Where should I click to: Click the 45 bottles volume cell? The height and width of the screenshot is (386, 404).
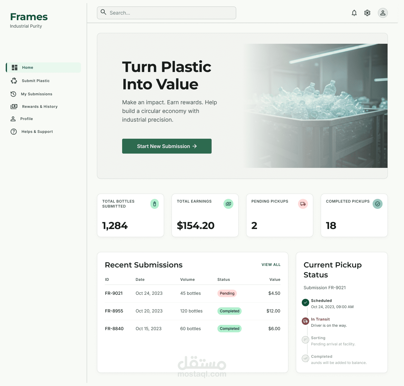pos(191,293)
